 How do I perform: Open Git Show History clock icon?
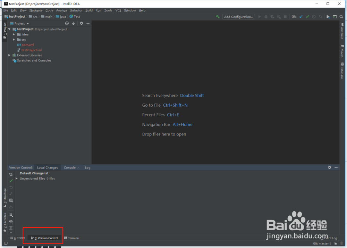click(x=314, y=17)
